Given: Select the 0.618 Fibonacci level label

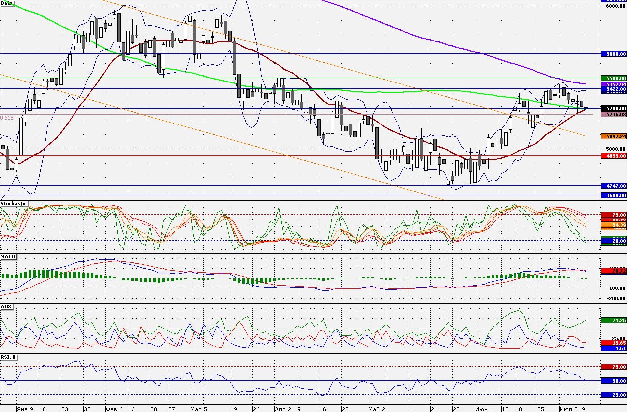Looking at the screenshot, I should click(x=7, y=118).
